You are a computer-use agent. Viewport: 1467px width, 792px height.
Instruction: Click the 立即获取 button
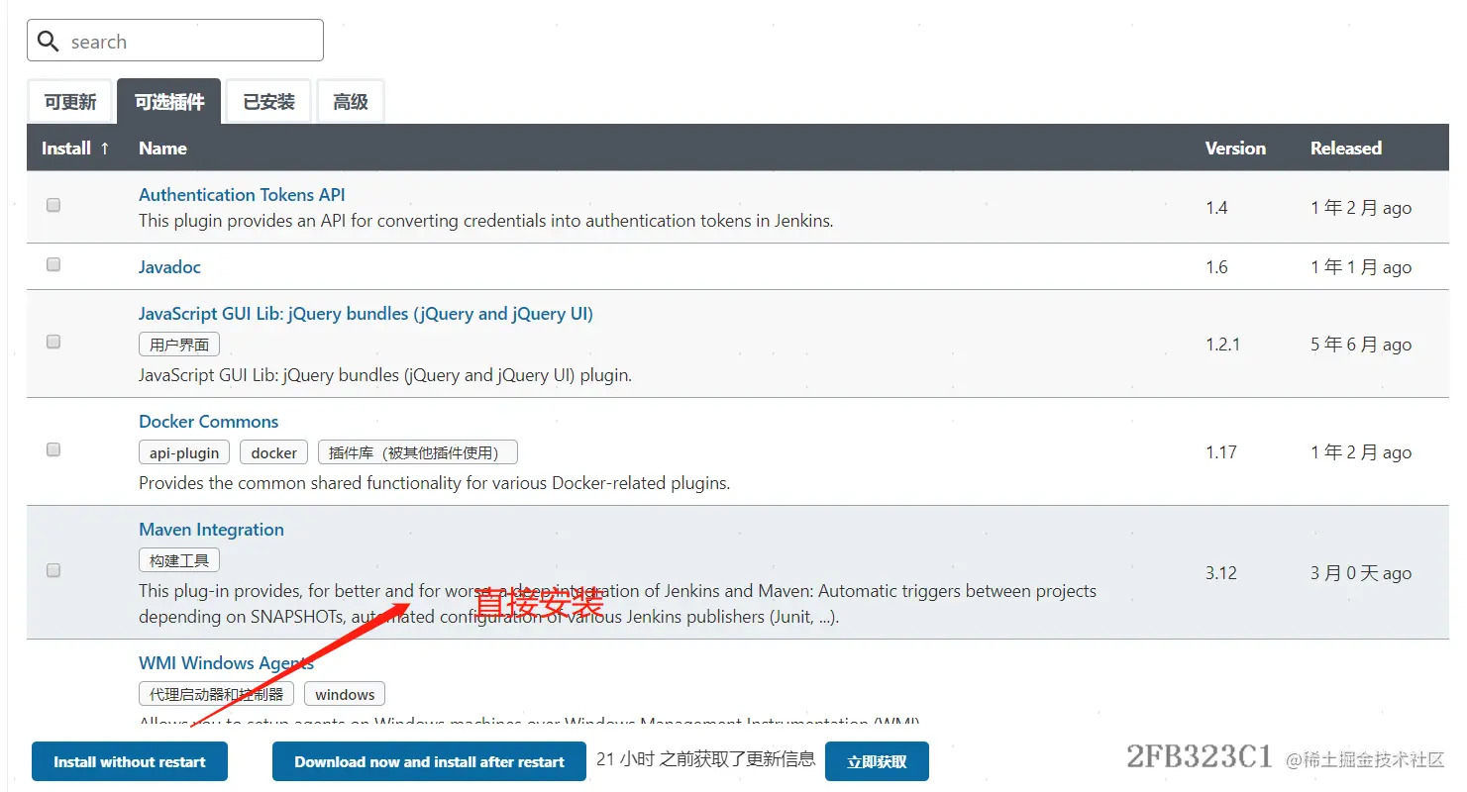(877, 761)
